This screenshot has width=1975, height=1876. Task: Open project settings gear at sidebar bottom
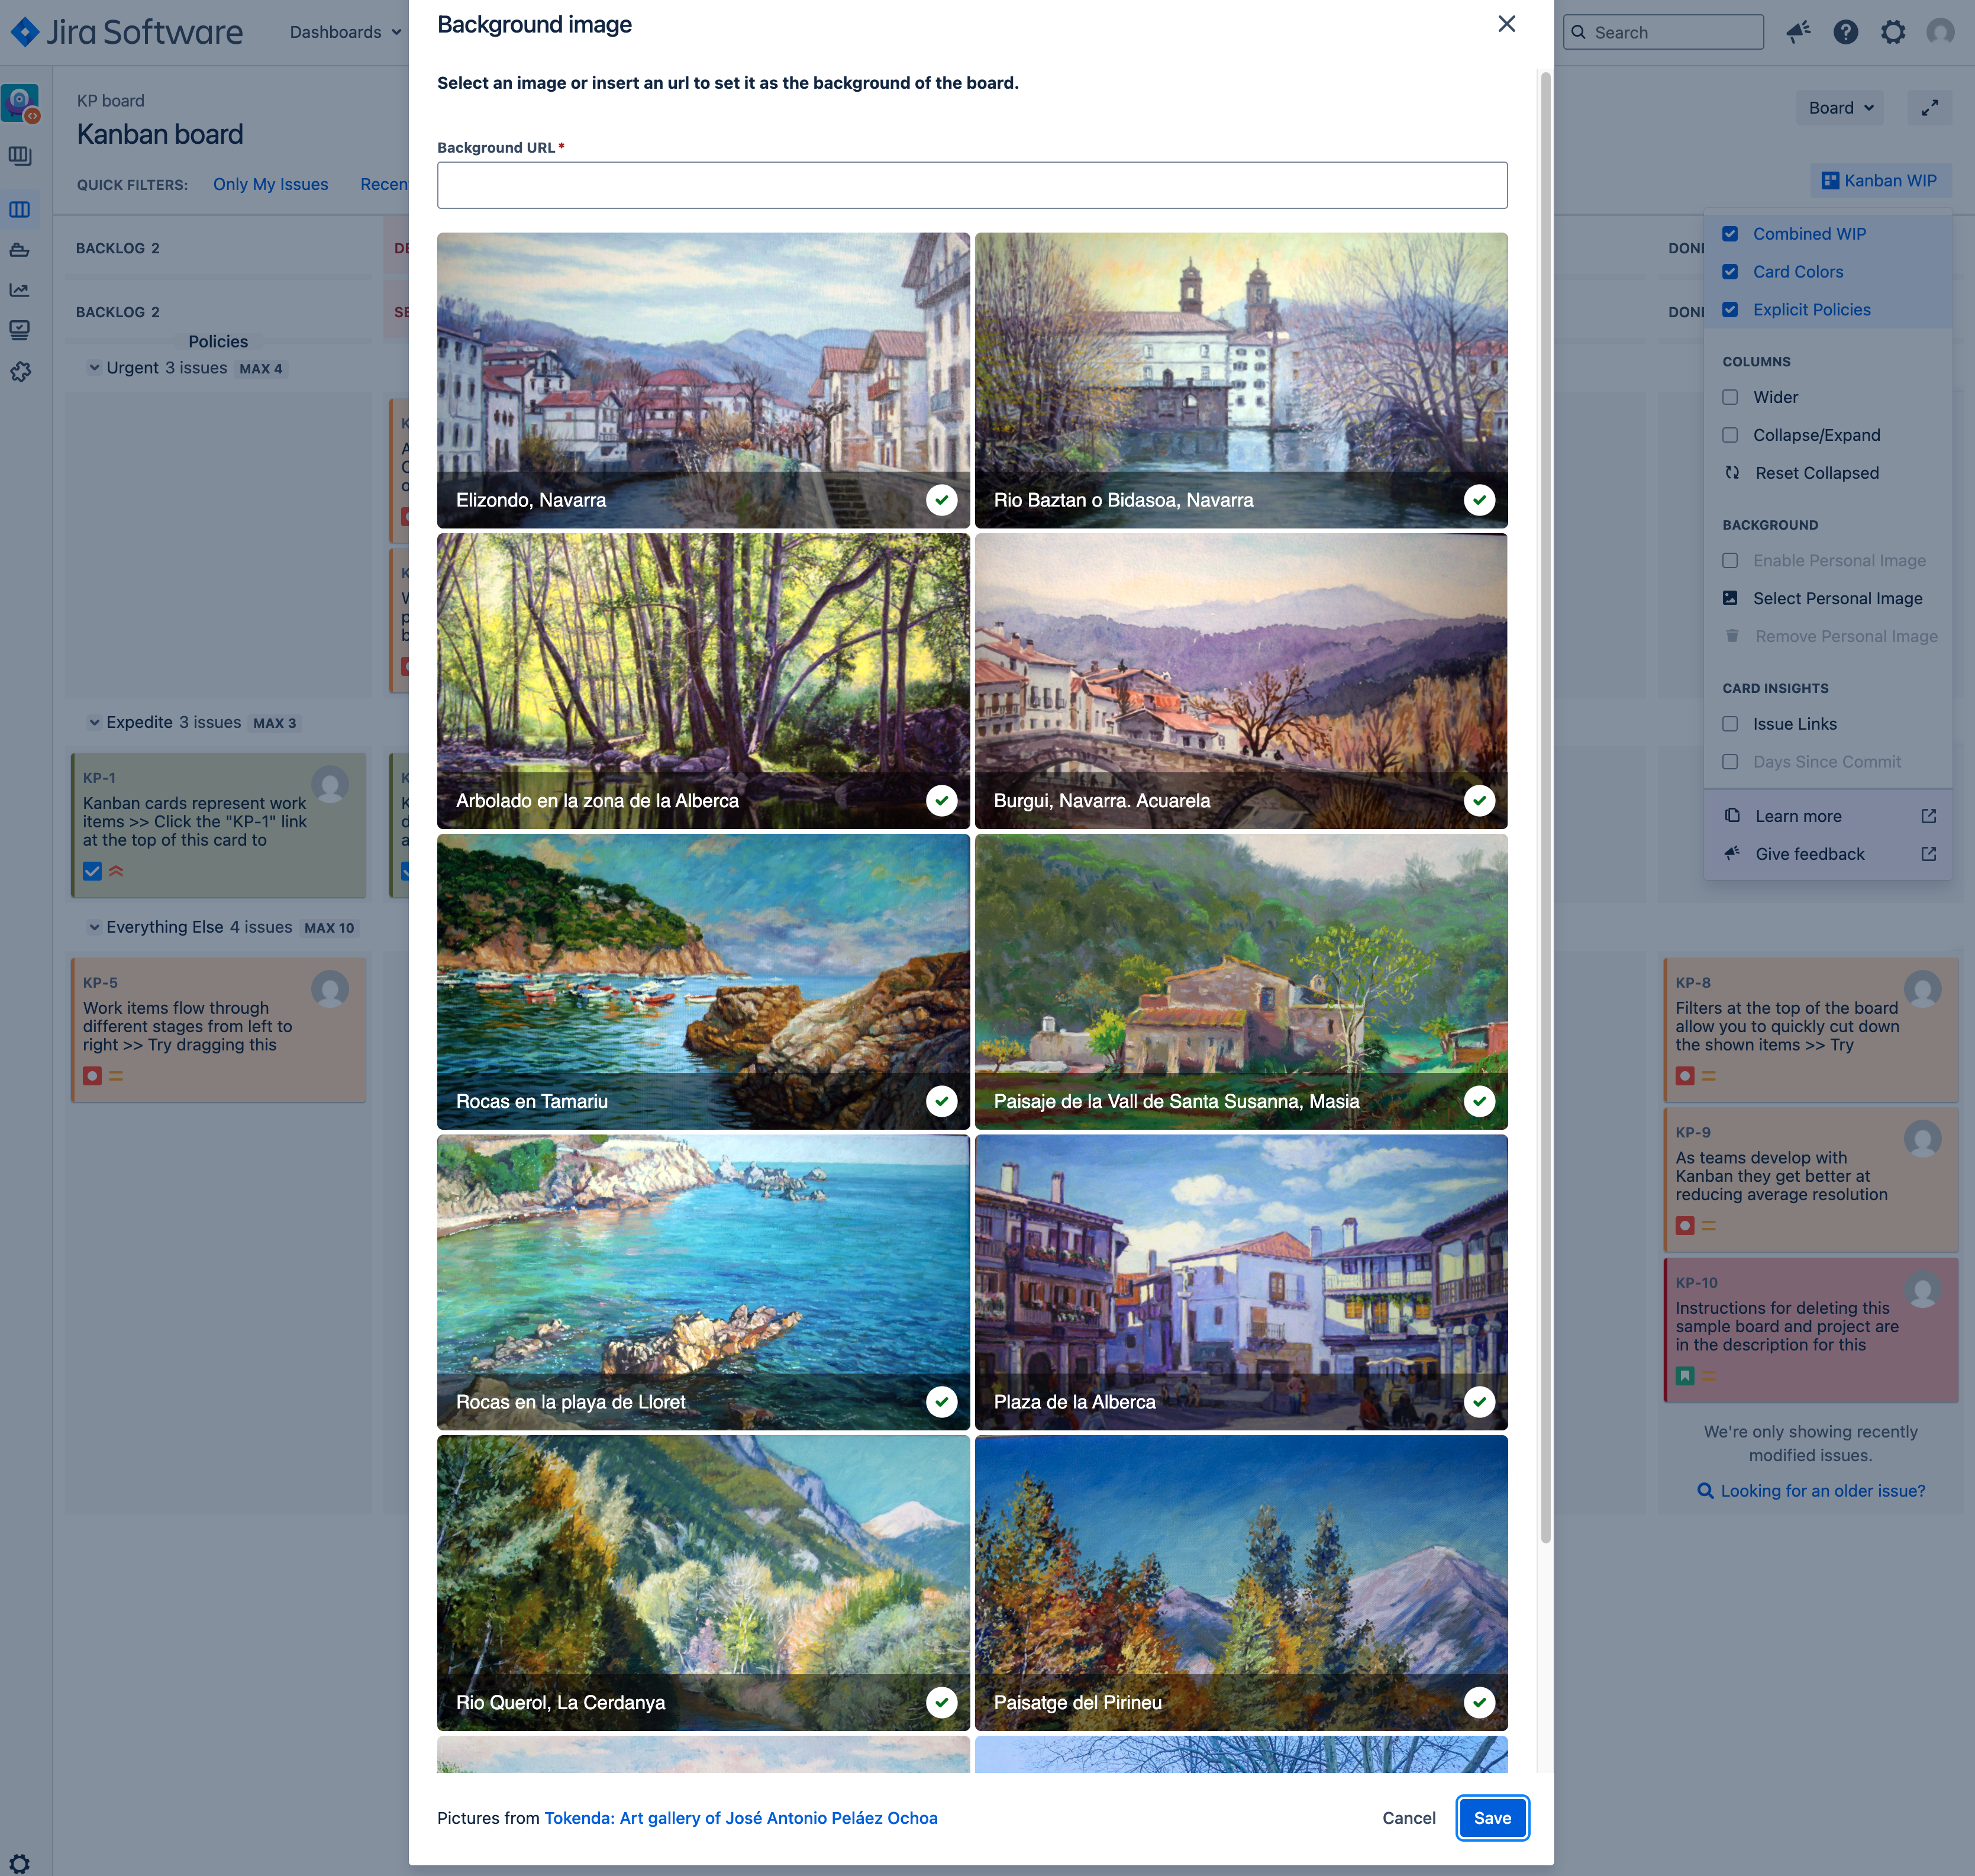(x=20, y=1863)
